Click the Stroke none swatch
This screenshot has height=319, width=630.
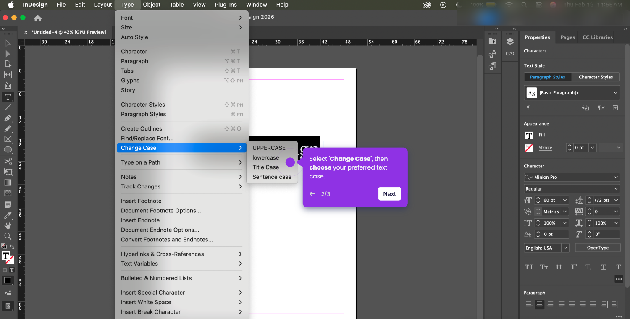529,148
